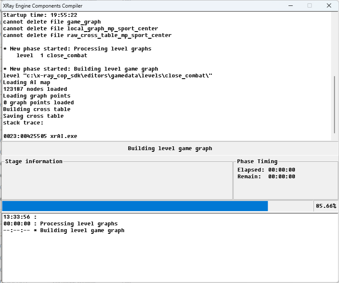
Task: Click 'cannot delete file local_graph_mp_sport_center' line
Action: click(x=81, y=29)
